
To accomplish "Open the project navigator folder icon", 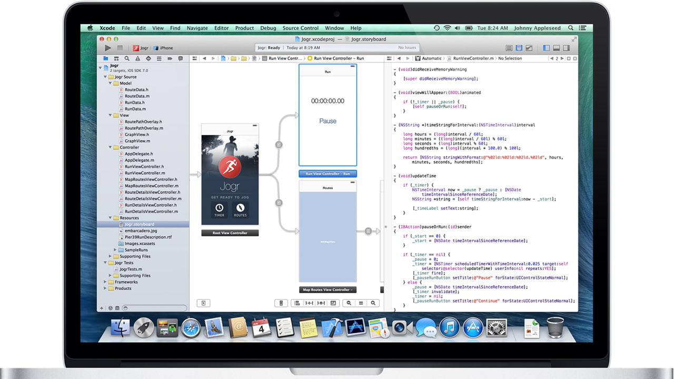I will tap(106, 58).
